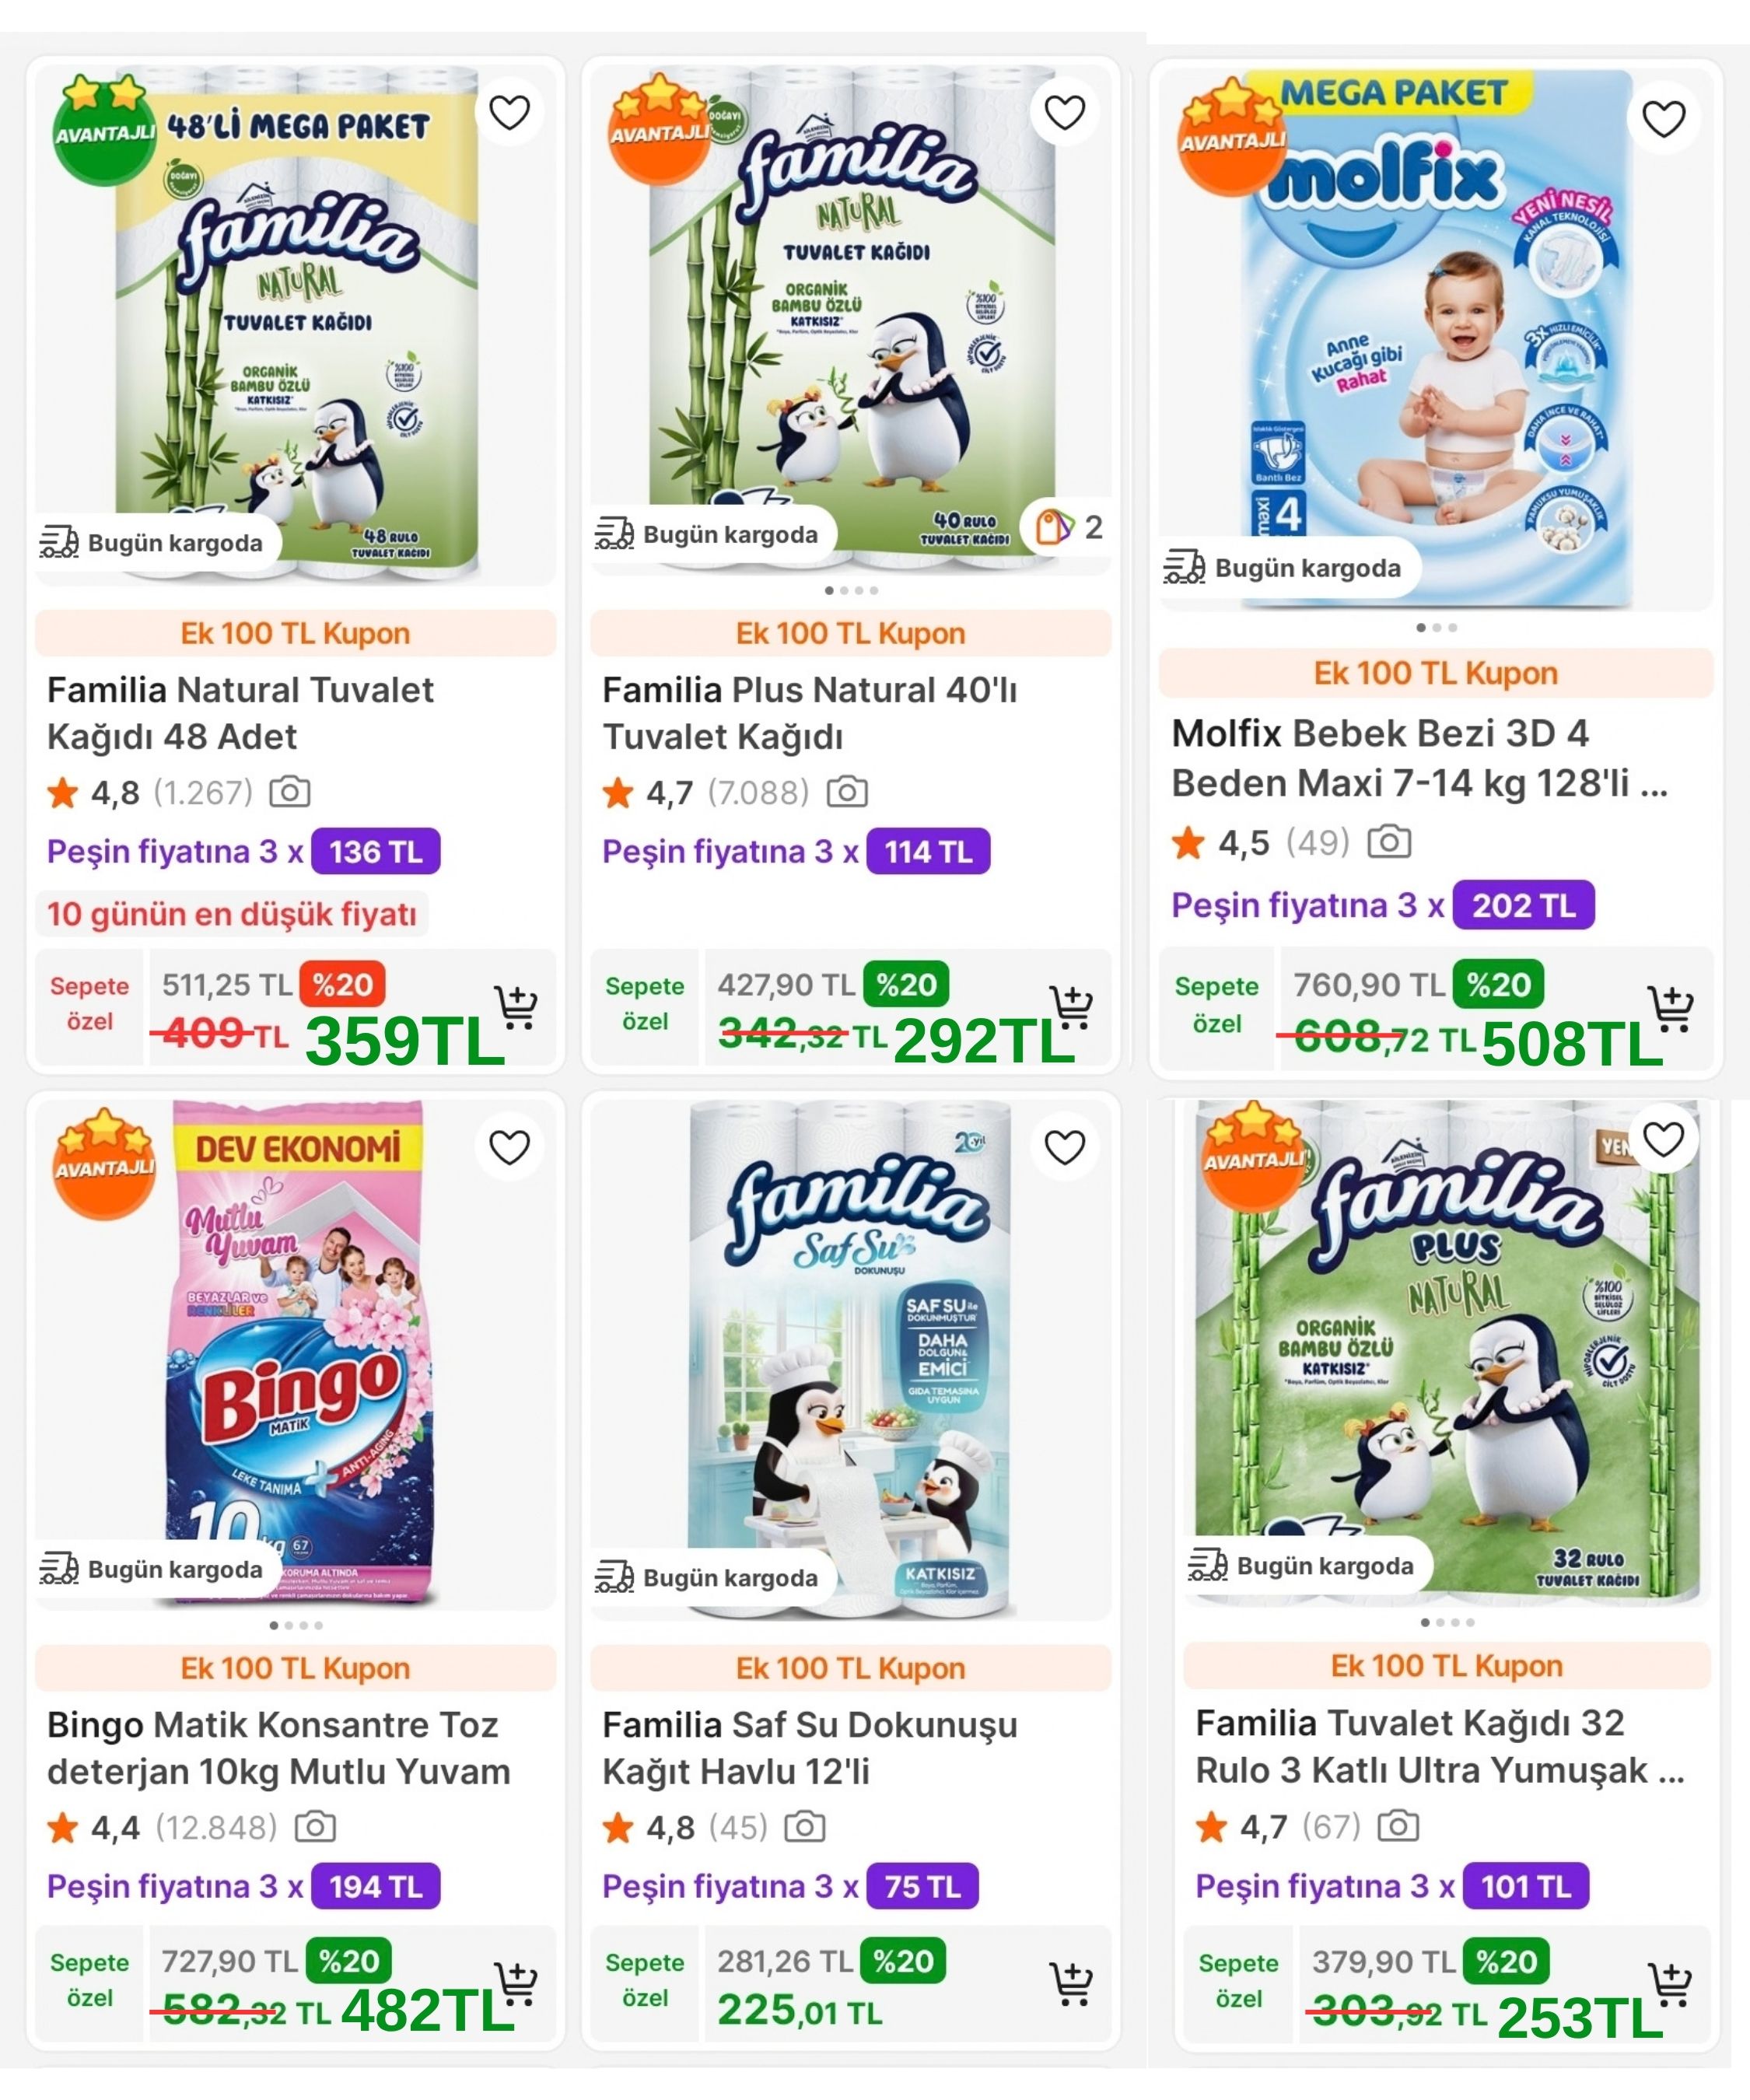Open photo reviews for Familia Natural 48 Adet

[x=290, y=792]
